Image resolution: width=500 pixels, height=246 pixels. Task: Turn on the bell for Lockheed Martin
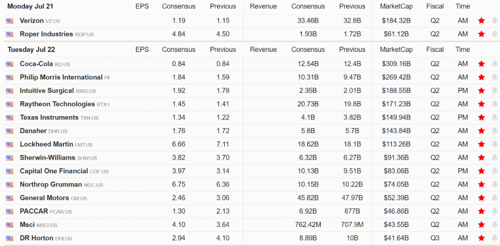[495, 144]
